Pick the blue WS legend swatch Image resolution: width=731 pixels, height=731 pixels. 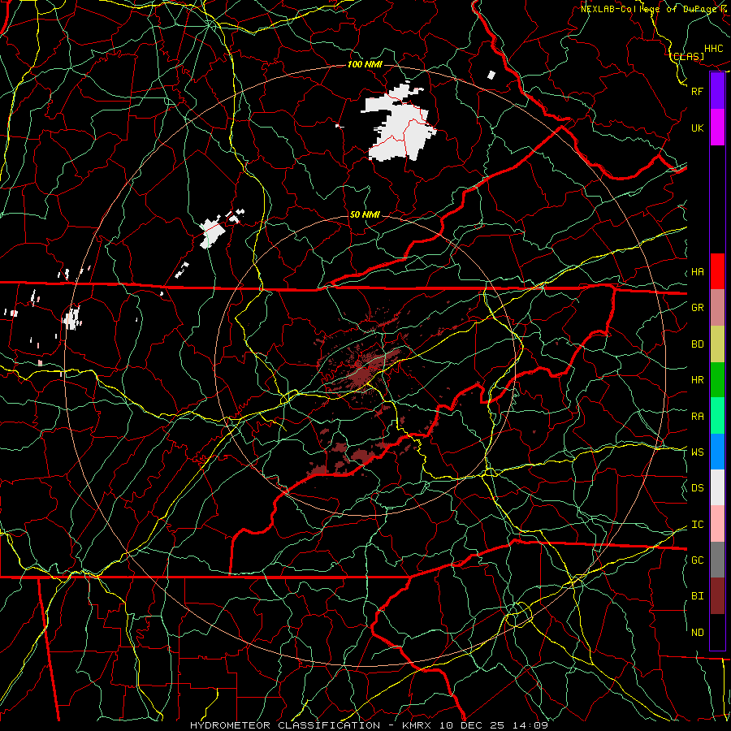[x=717, y=452]
